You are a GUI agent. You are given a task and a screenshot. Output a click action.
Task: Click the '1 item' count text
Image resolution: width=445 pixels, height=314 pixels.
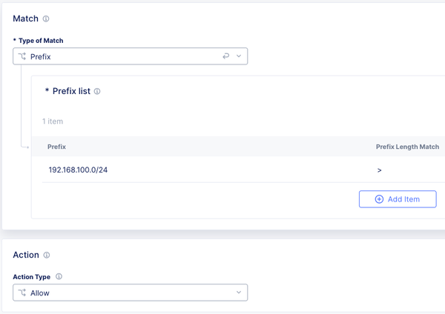coord(53,120)
